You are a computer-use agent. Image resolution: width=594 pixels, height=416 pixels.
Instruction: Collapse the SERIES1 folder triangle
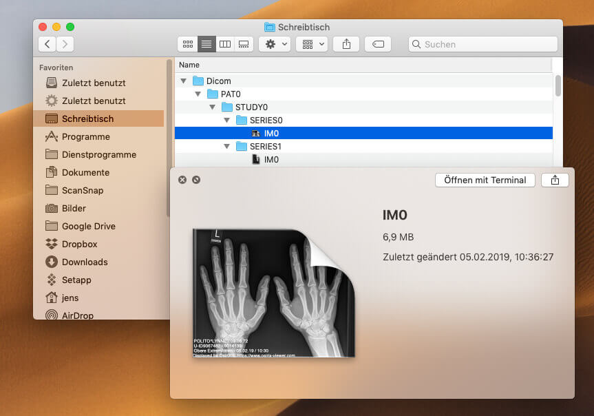point(227,147)
